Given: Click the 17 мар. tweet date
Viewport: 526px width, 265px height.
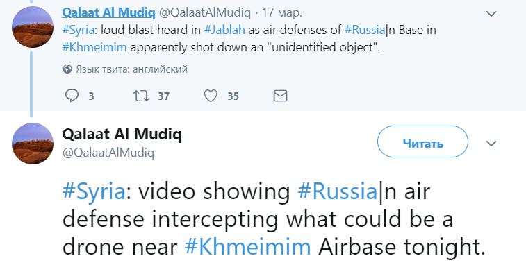Looking at the screenshot, I should 281,12.
